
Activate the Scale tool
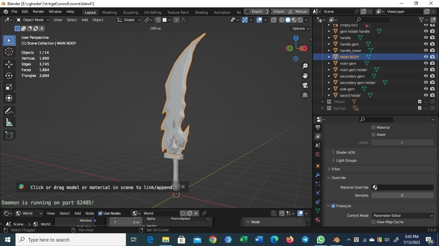point(9,87)
